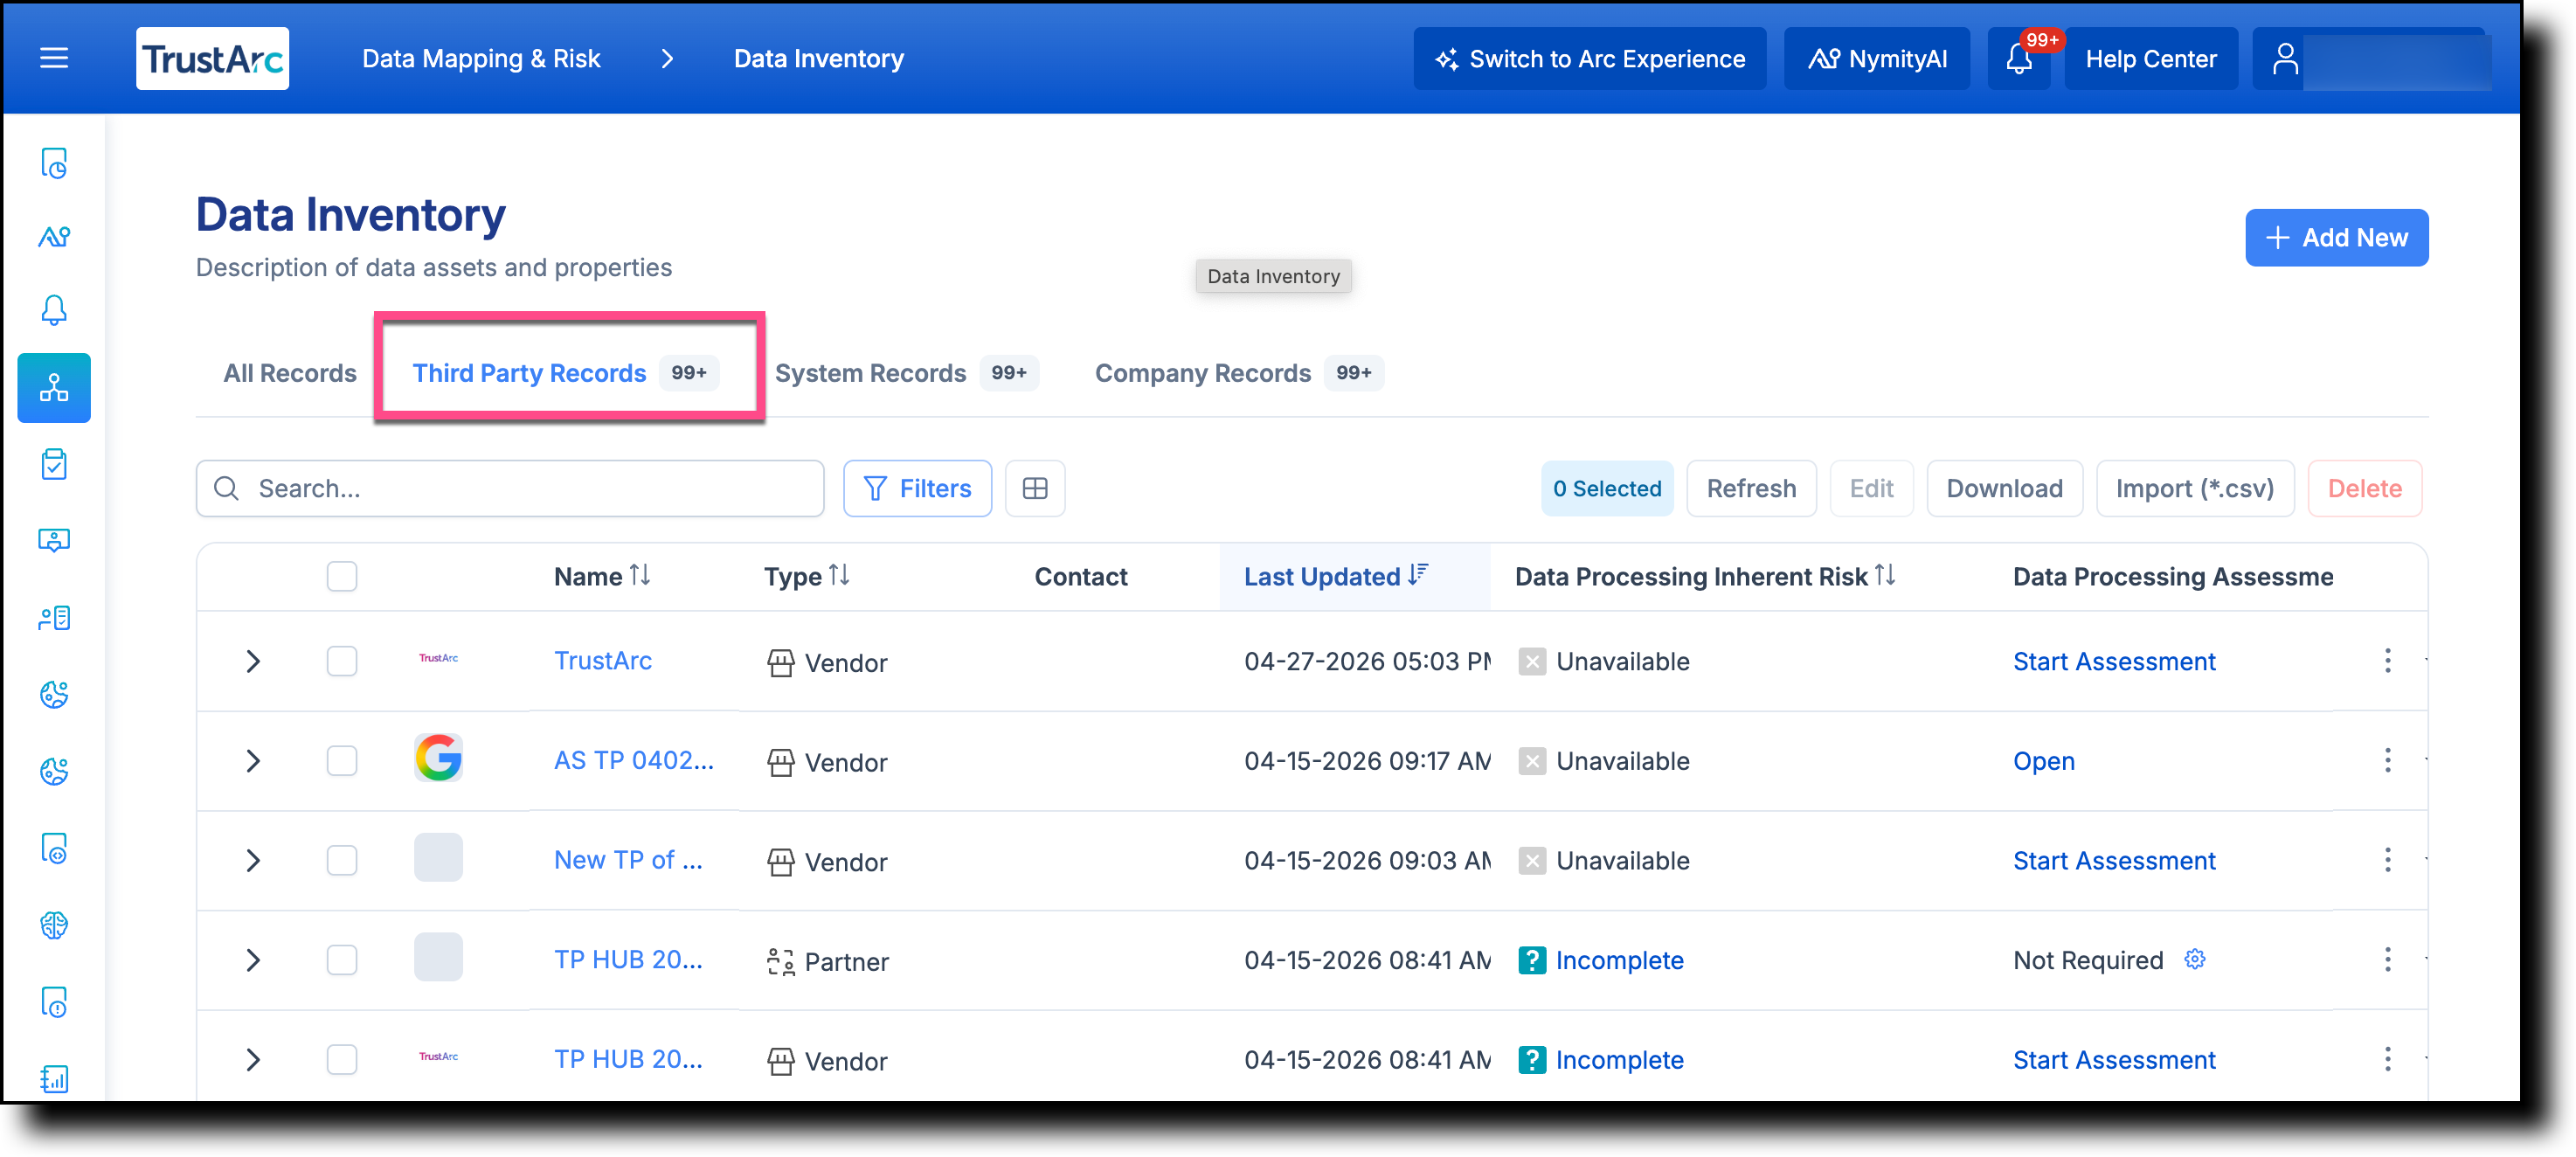
Task: Click the Download button
Action: pyautogui.click(x=2004, y=488)
